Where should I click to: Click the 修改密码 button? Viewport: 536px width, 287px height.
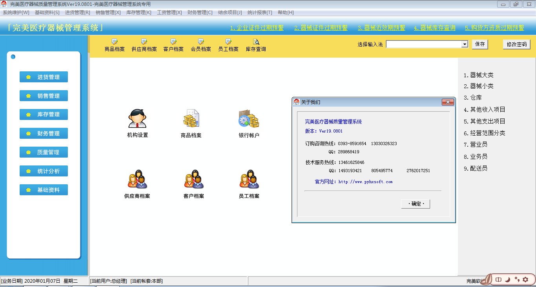pos(516,44)
